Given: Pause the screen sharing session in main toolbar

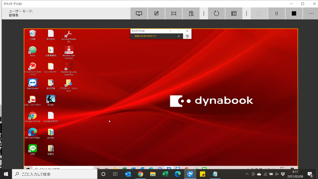Looking at the screenshot, I should tap(276, 14).
